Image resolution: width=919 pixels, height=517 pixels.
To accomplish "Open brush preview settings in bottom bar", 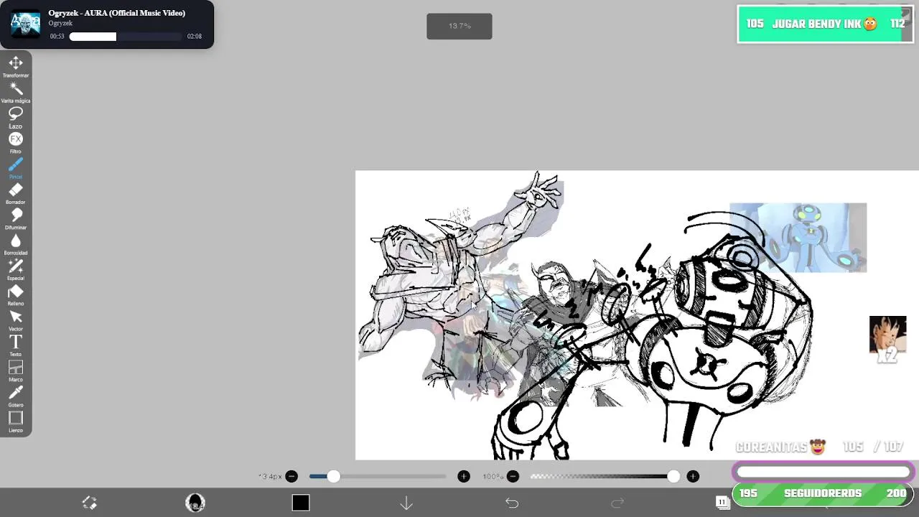I will coord(195,503).
